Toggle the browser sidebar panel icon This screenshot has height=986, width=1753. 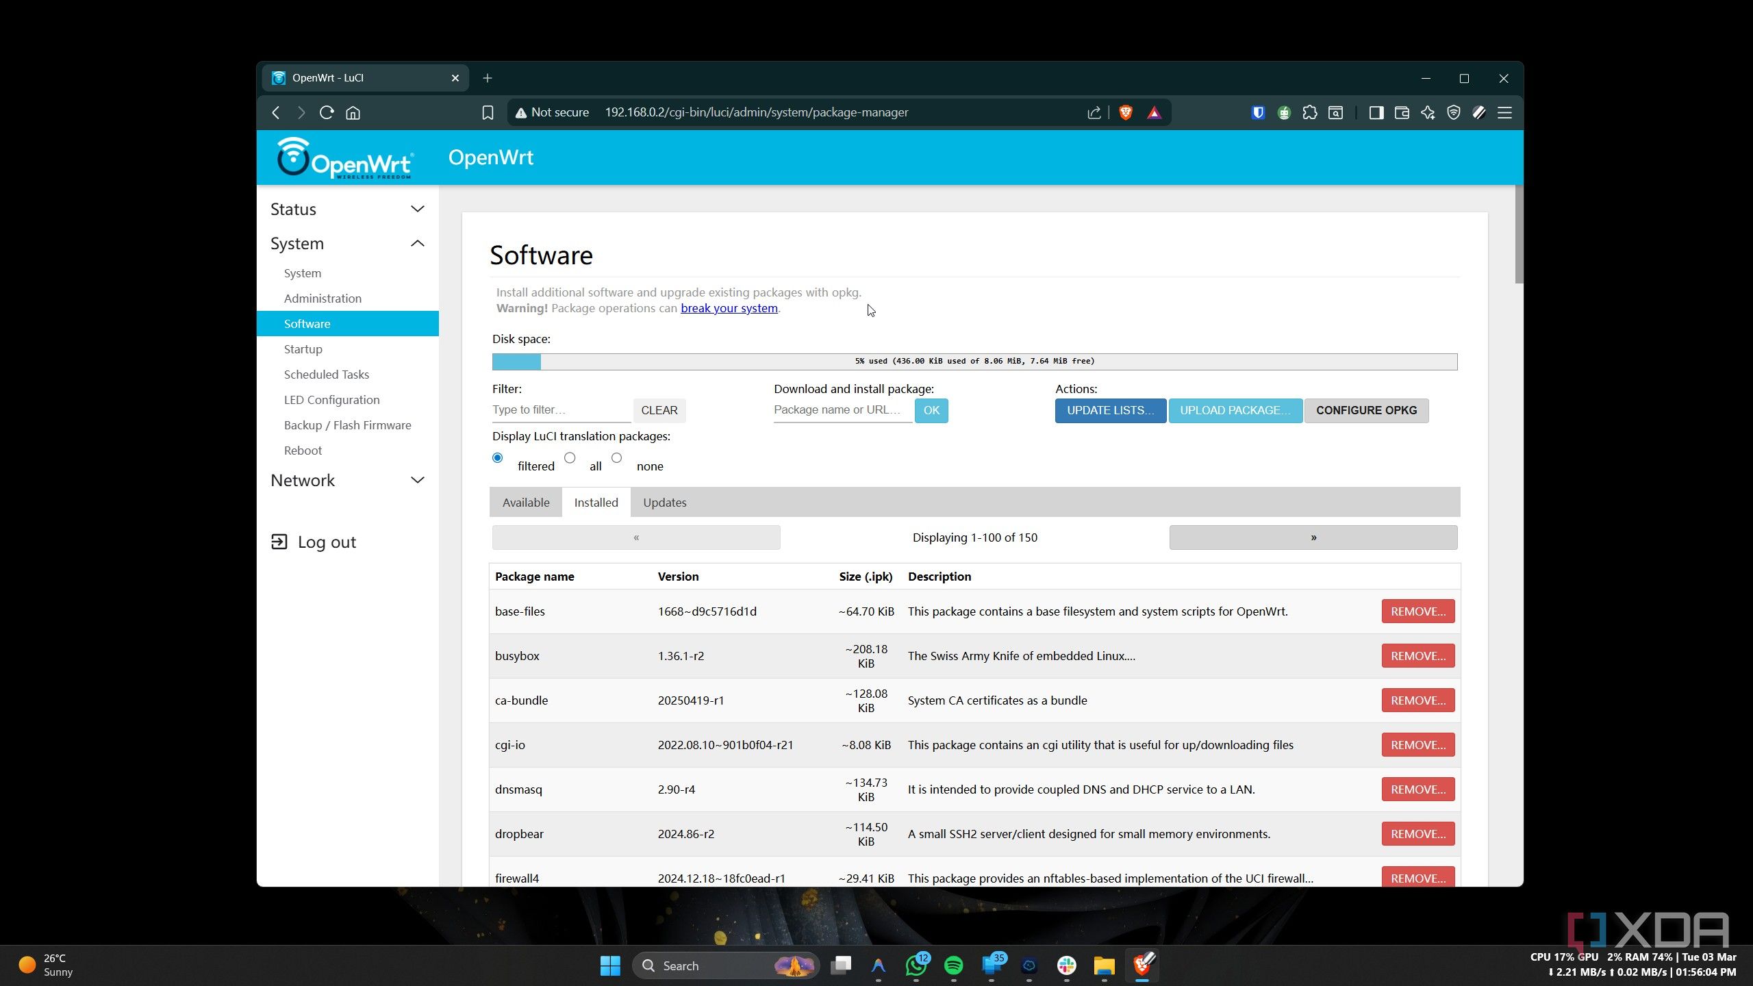tap(1376, 112)
